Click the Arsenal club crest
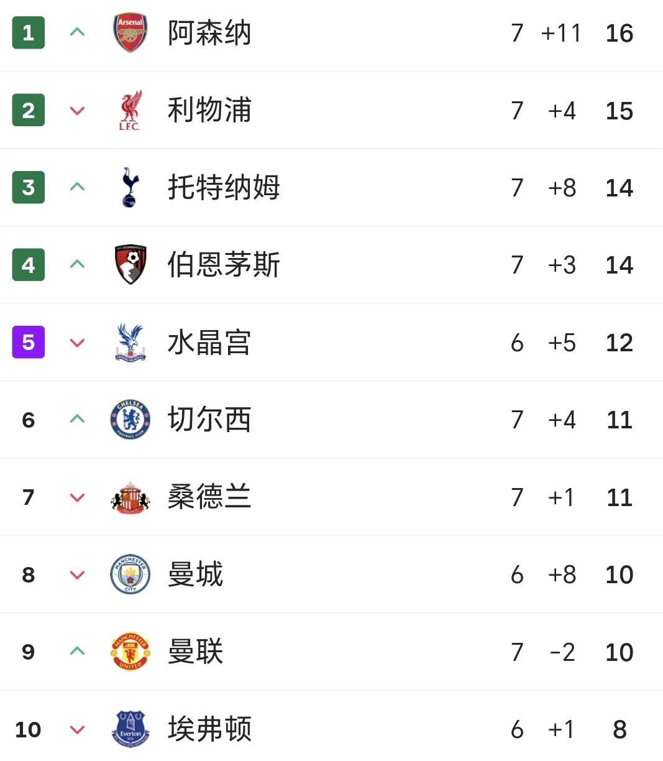 (x=130, y=33)
